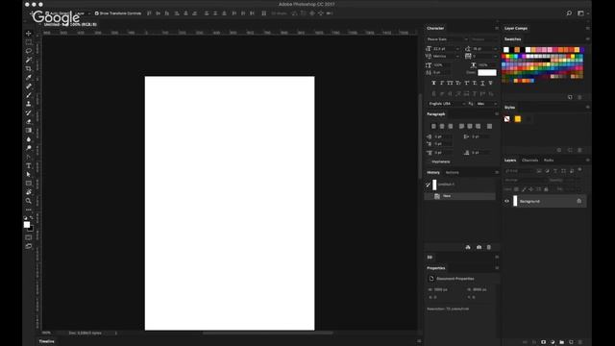Toggle Show Transform Controls checkbox
Image resolution: width=615 pixels, height=346 pixels.
coord(96,13)
